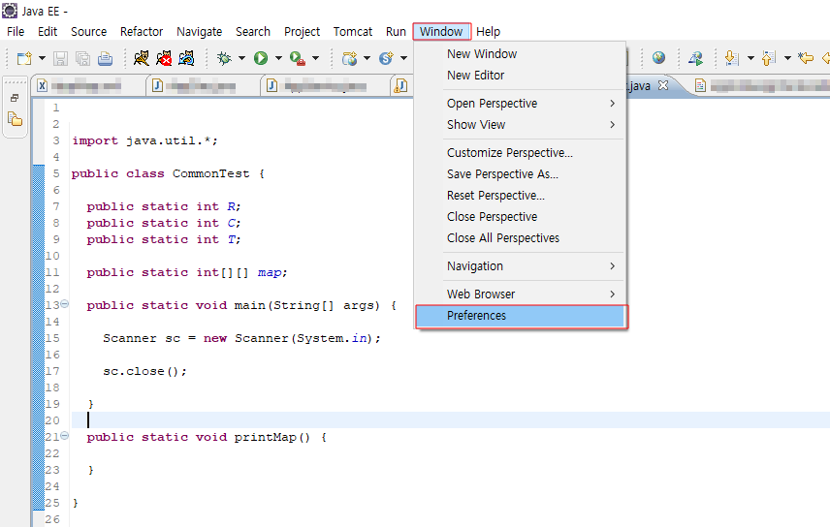Image resolution: width=830 pixels, height=527 pixels.
Task: Collapse the main method fold marker on line 13
Action: coord(65,304)
